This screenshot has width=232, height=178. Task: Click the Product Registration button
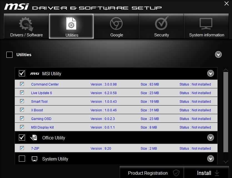152,172
